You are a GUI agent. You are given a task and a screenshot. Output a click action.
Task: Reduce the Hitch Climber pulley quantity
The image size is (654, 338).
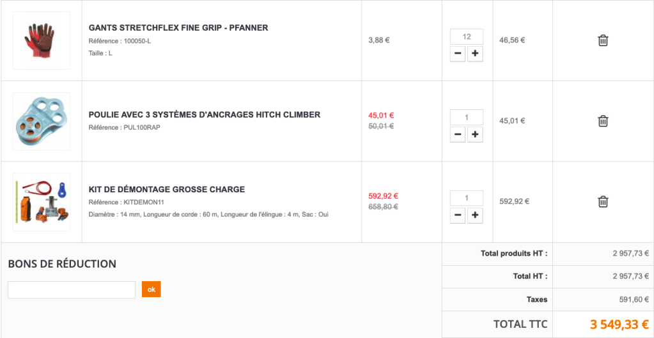458,134
